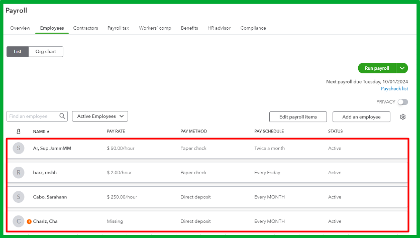Click the $ 2.00/hour pay rate cell
420x238 pixels.
click(119, 172)
